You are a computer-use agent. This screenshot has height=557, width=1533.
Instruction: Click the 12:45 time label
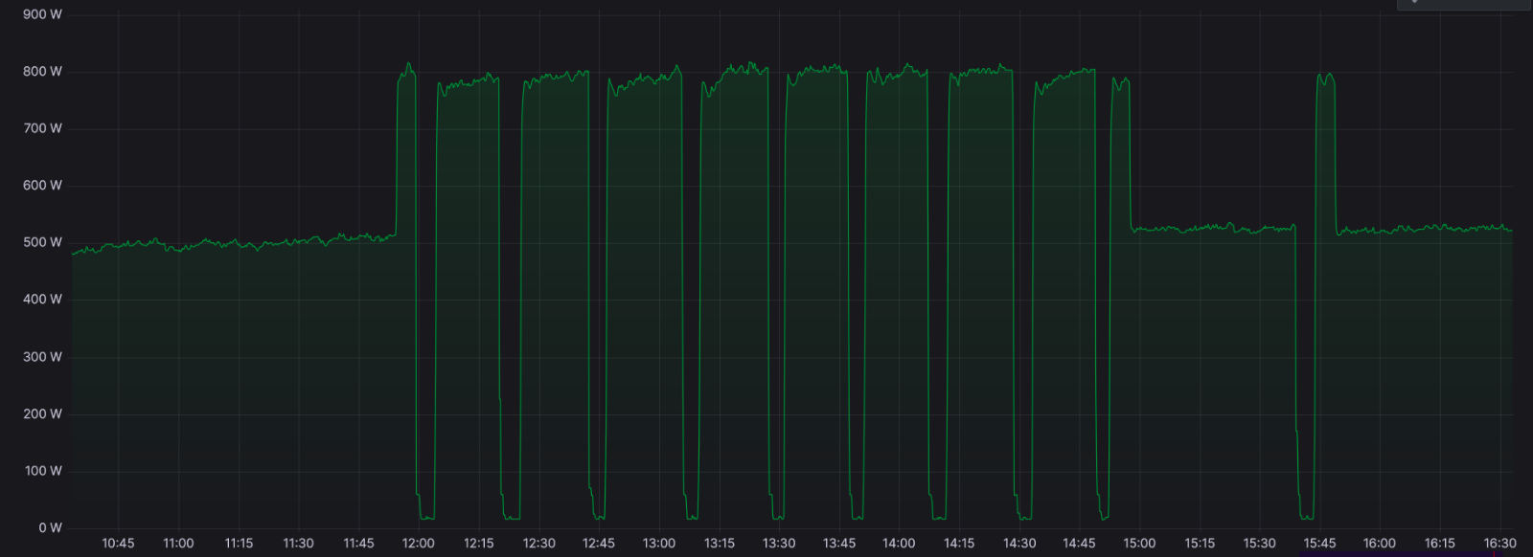pyautogui.click(x=599, y=544)
